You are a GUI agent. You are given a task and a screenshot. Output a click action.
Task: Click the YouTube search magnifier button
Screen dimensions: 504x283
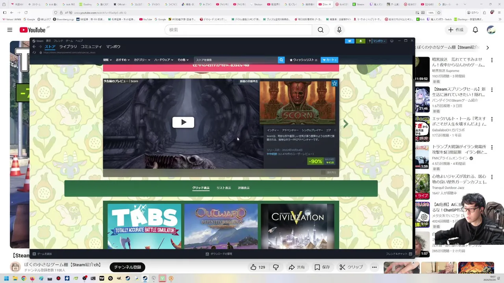pyautogui.click(x=321, y=30)
